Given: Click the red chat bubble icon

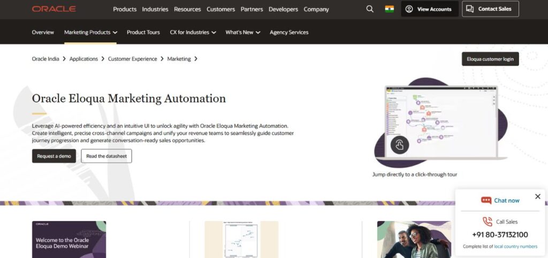Looking at the screenshot, I should point(486,200).
